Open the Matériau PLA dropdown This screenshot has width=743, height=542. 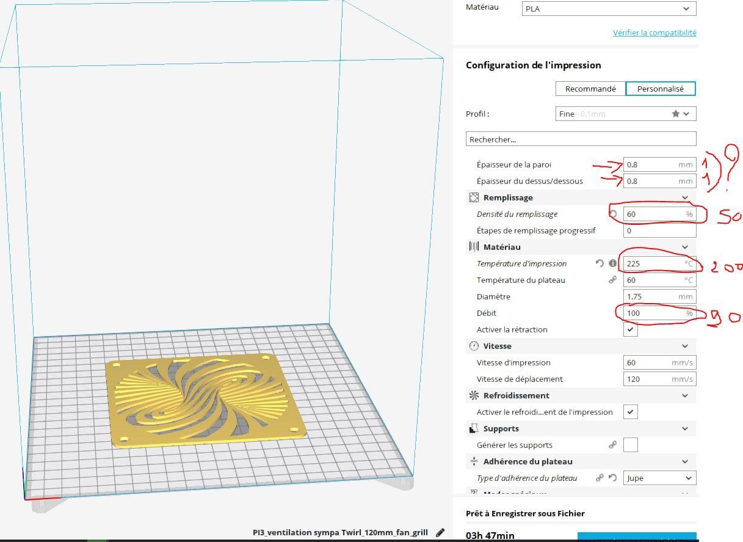point(609,9)
